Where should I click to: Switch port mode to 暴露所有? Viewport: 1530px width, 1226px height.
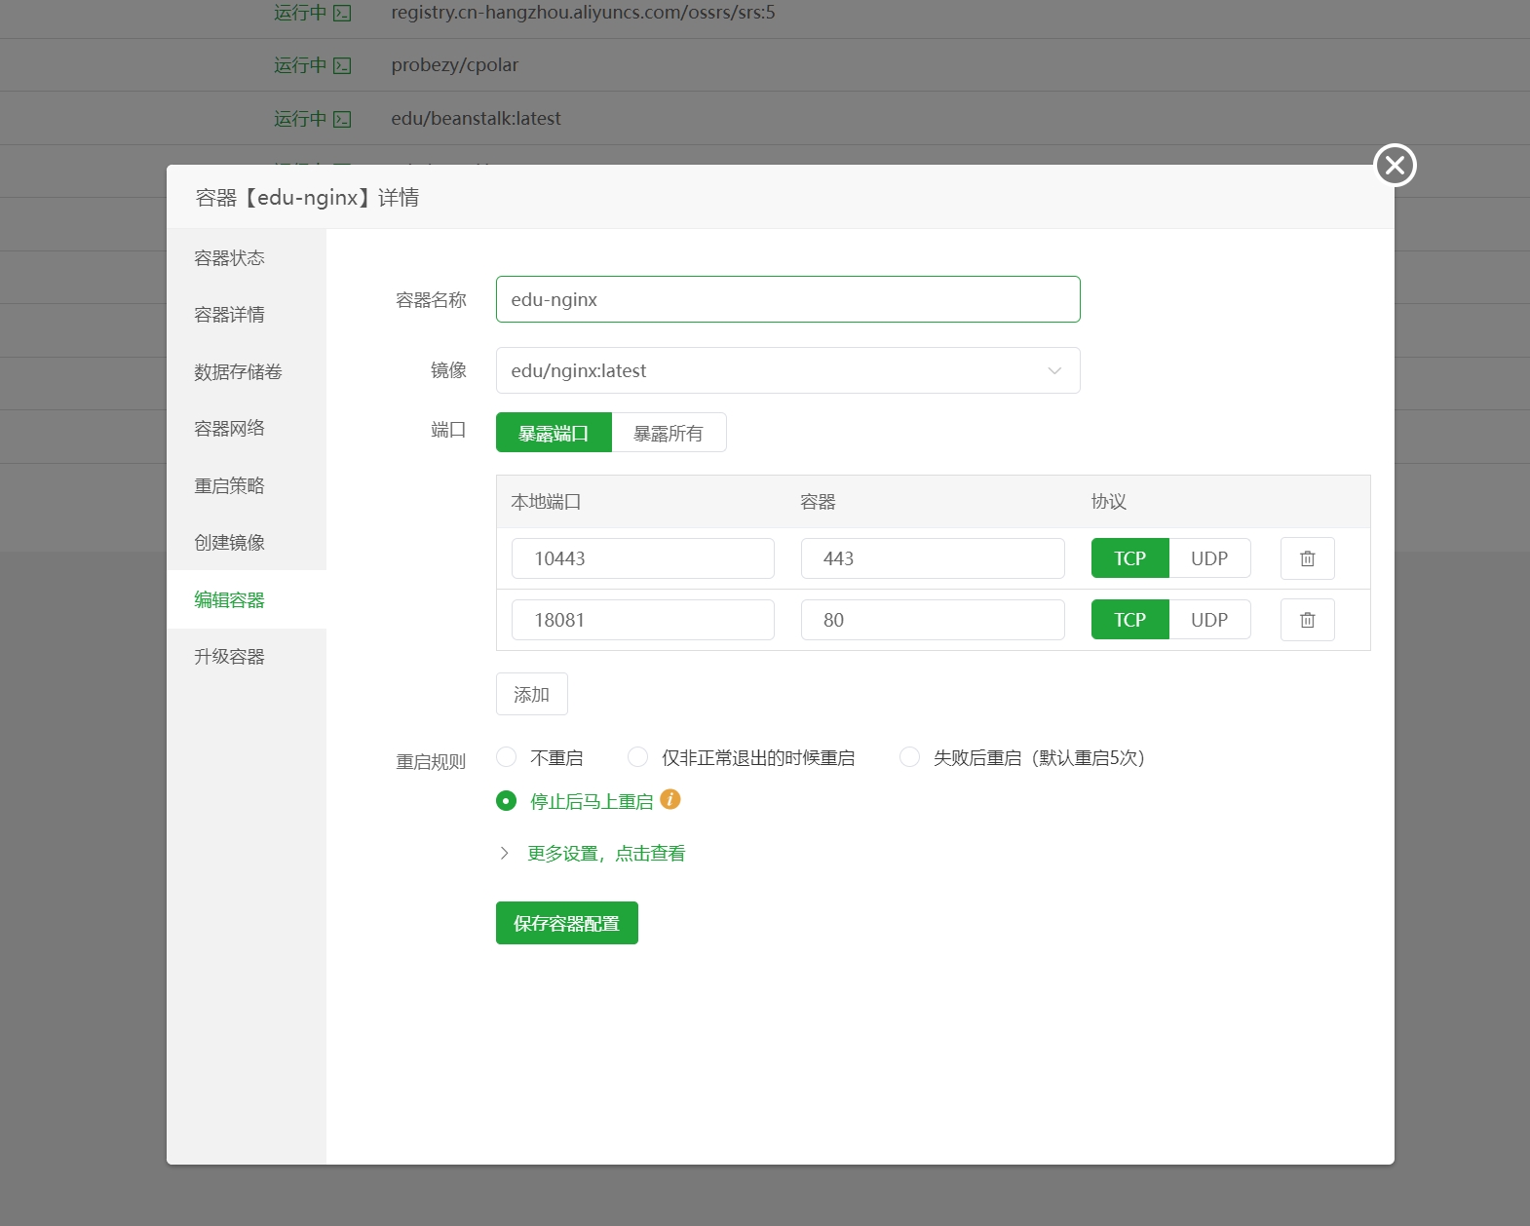669,433
